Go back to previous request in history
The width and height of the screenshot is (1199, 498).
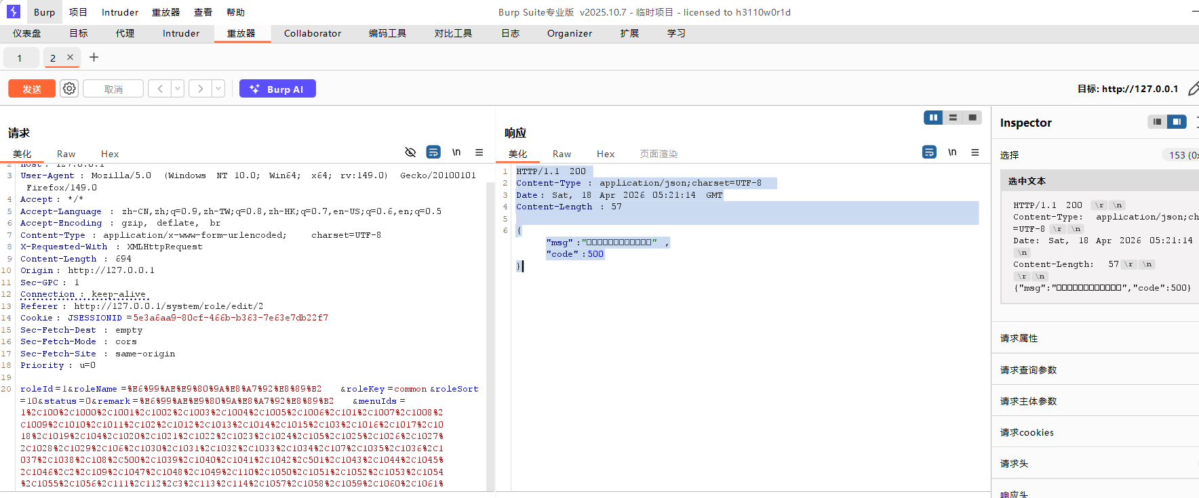pos(159,89)
